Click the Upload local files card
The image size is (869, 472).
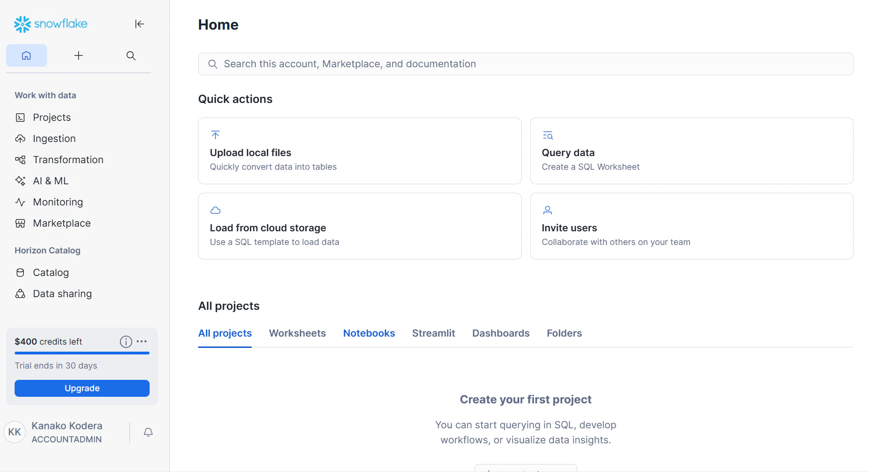[x=359, y=151]
